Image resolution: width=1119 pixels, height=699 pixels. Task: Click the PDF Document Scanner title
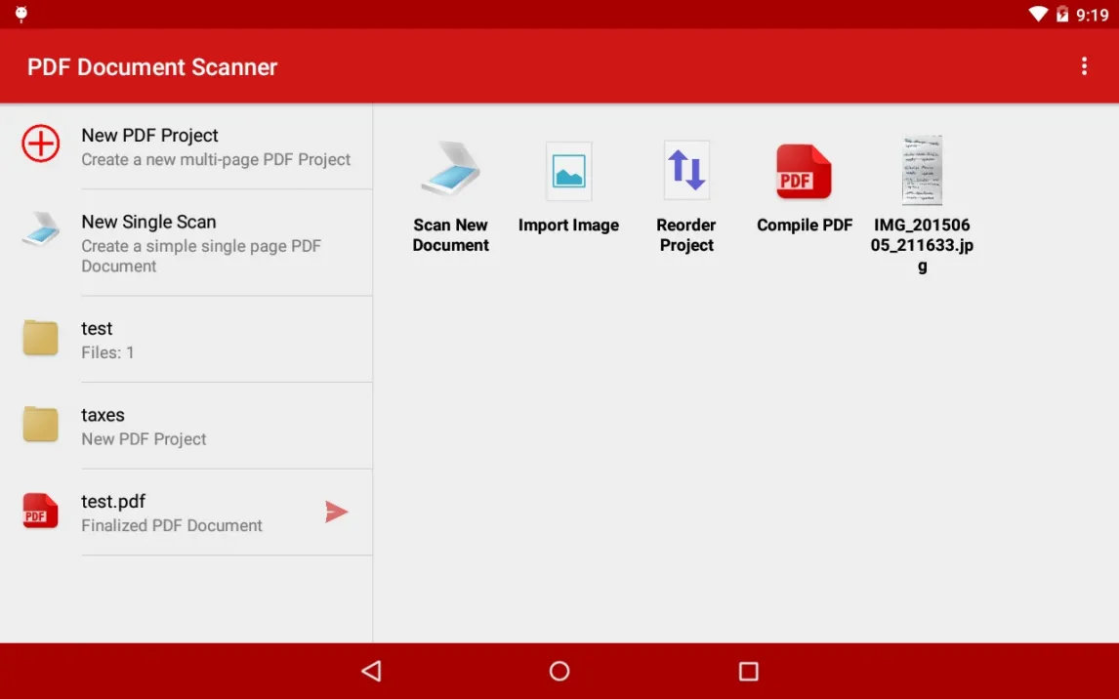point(152,67)
